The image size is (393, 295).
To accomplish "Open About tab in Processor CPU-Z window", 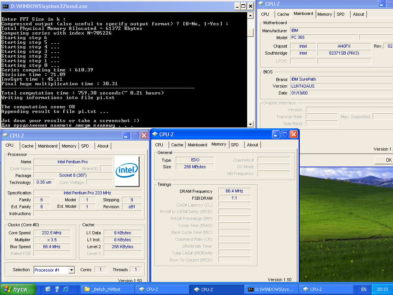I will (103, 146).
